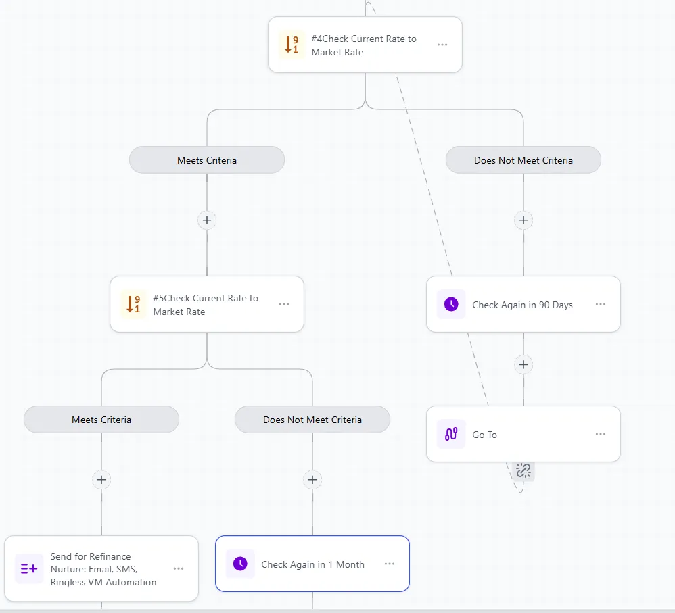Image resolution: width=675 pixels, height=613 pixels.
Task: Click the #5 Check Current Rate condition icon
Action: click(133, 304)
